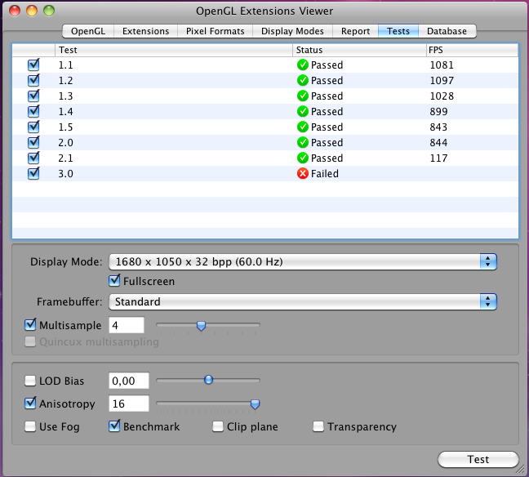
Task: Click the FPS value 1081
Action: [442, 65]
